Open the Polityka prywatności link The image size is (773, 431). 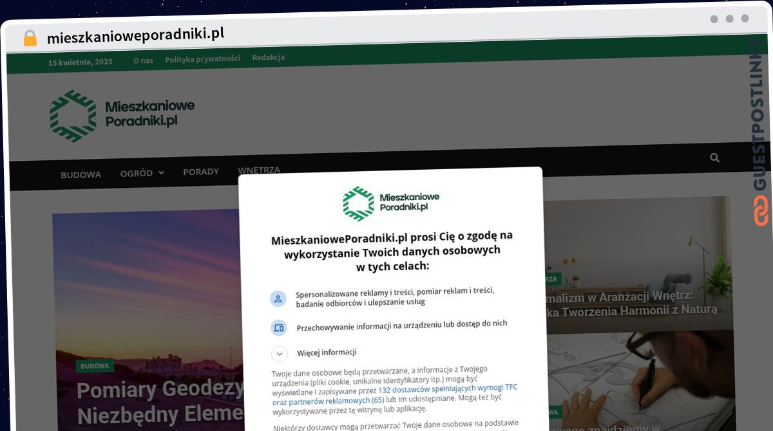tap(202, 59)
